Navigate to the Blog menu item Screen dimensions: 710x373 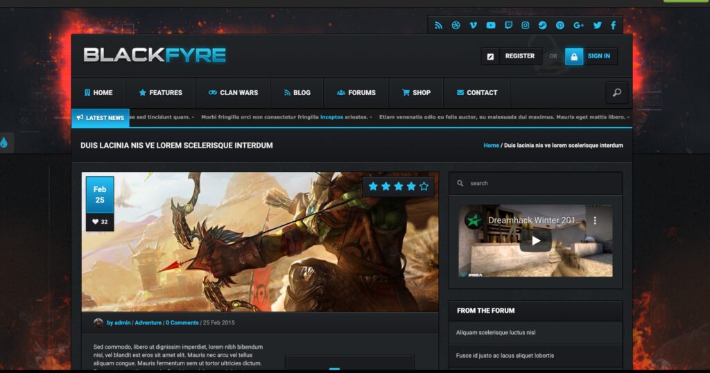tap(297, 92)
